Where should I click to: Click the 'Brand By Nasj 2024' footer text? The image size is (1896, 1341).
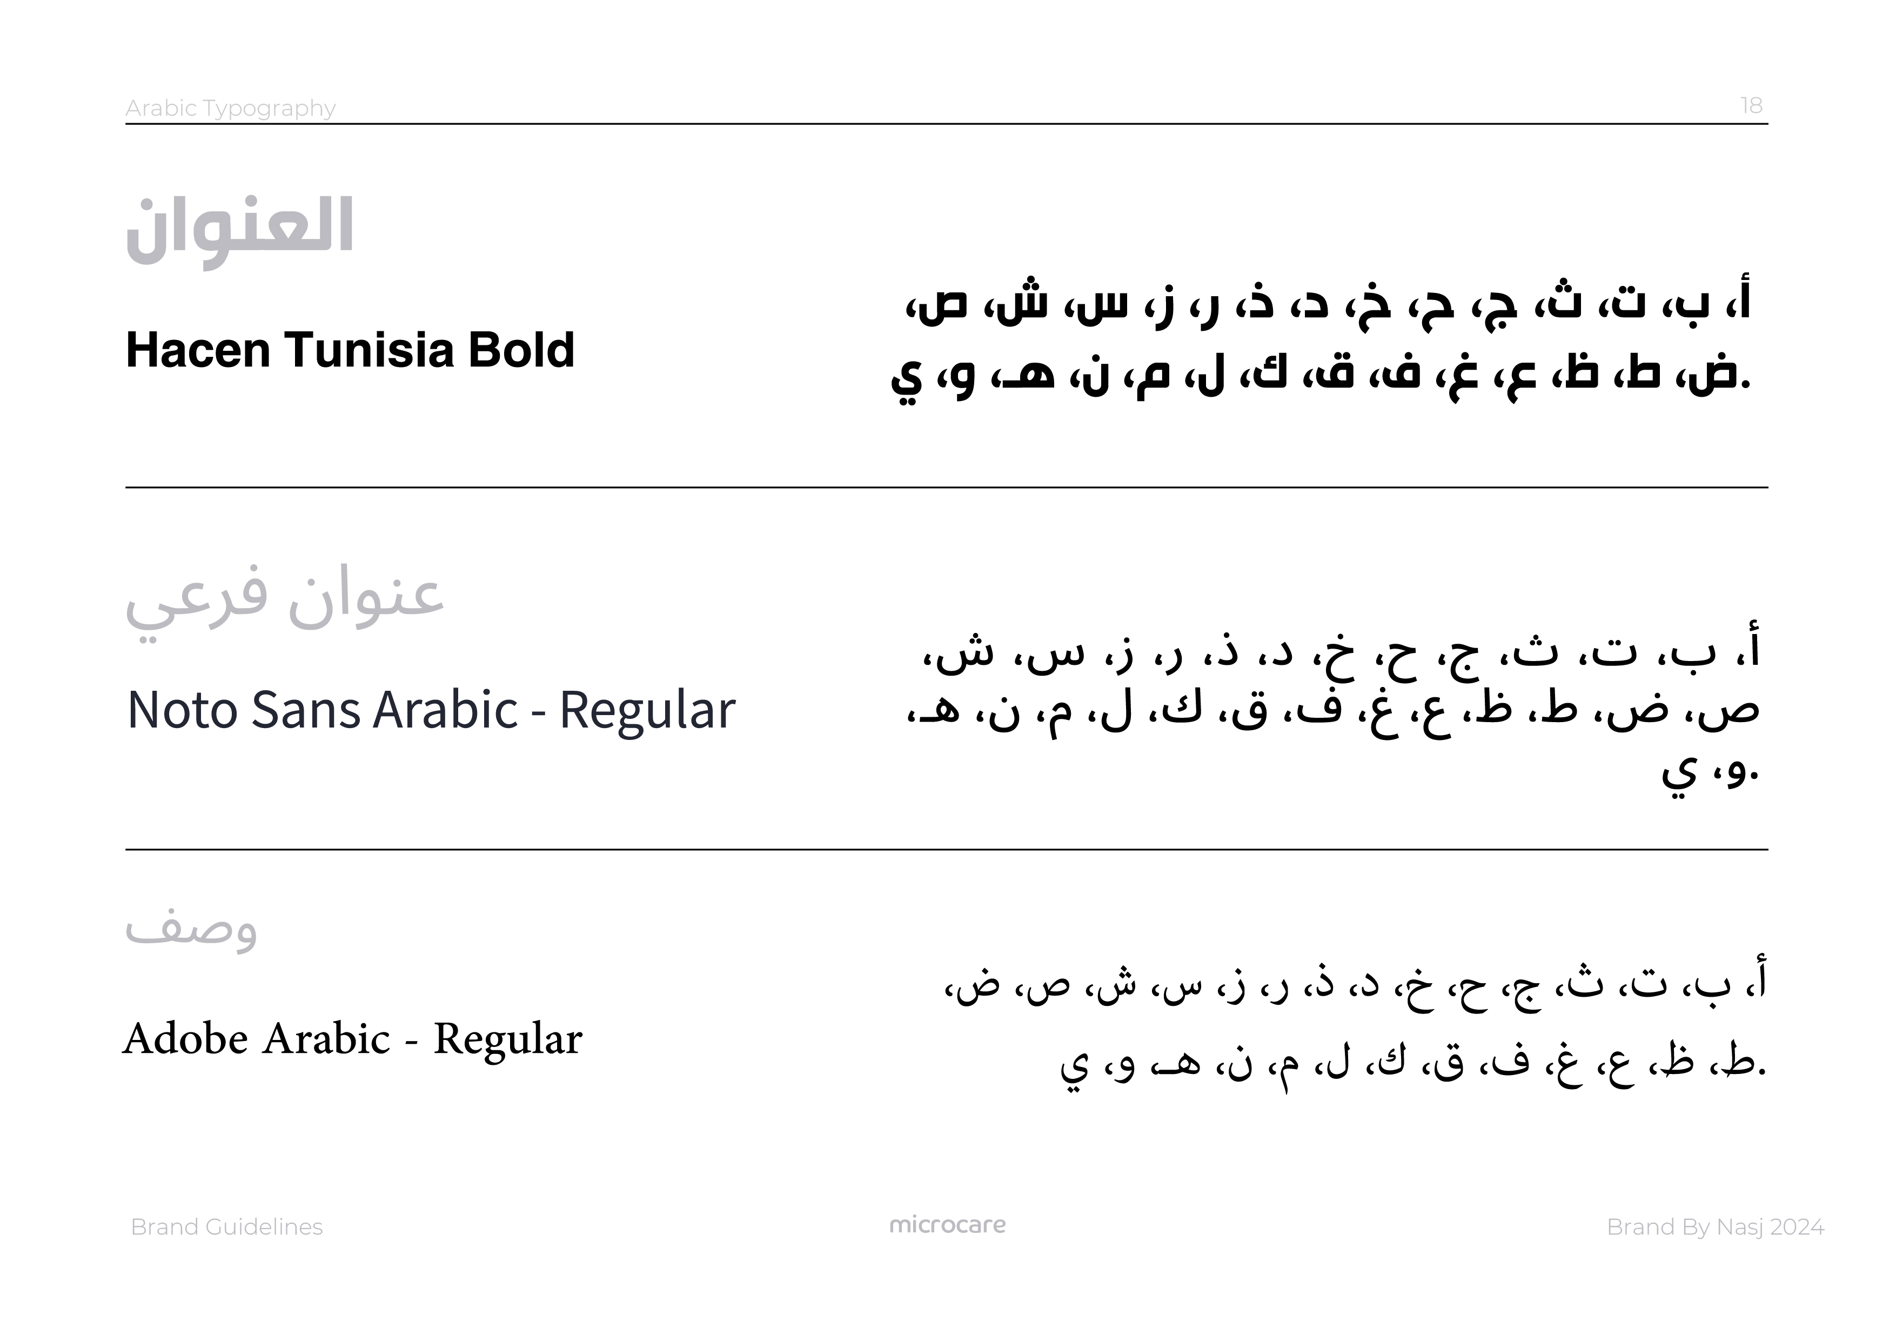point(1715,1227)
